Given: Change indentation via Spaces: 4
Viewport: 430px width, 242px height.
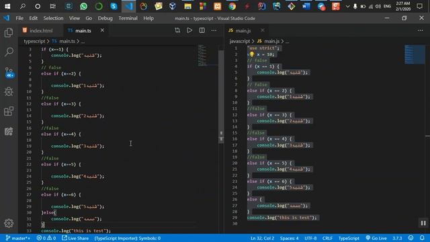Looking at the screenshot, I should point(290,238).
